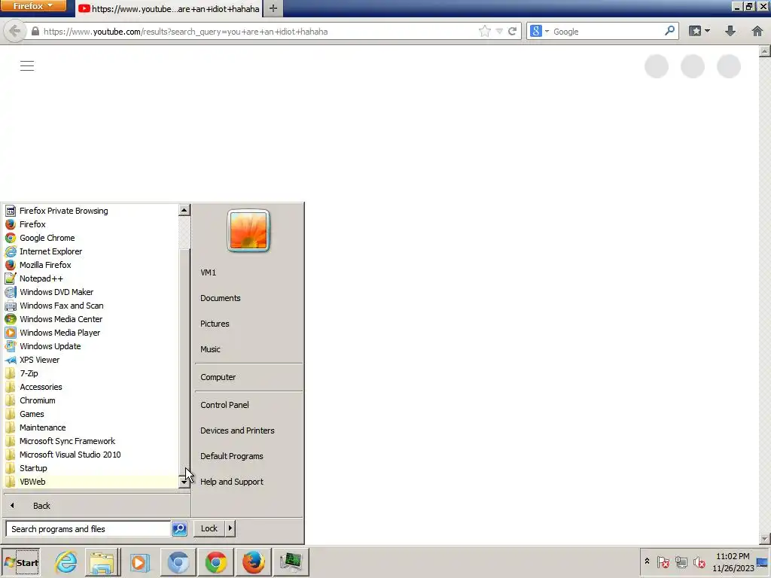Click the network tray icon

point(681,561)
